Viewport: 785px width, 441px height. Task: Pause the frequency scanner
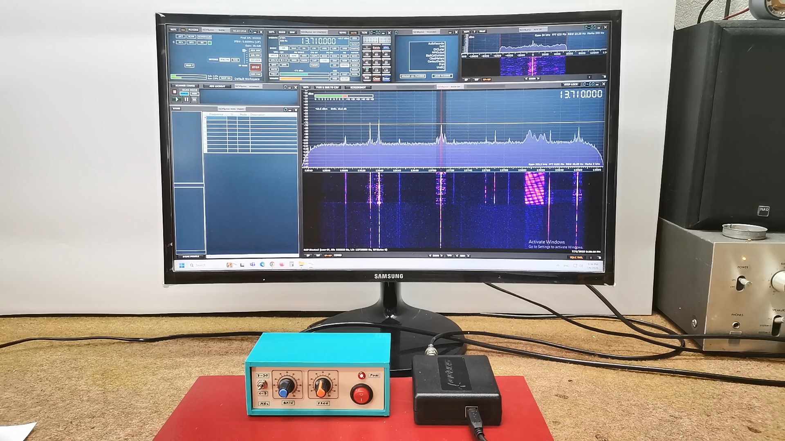186,99
